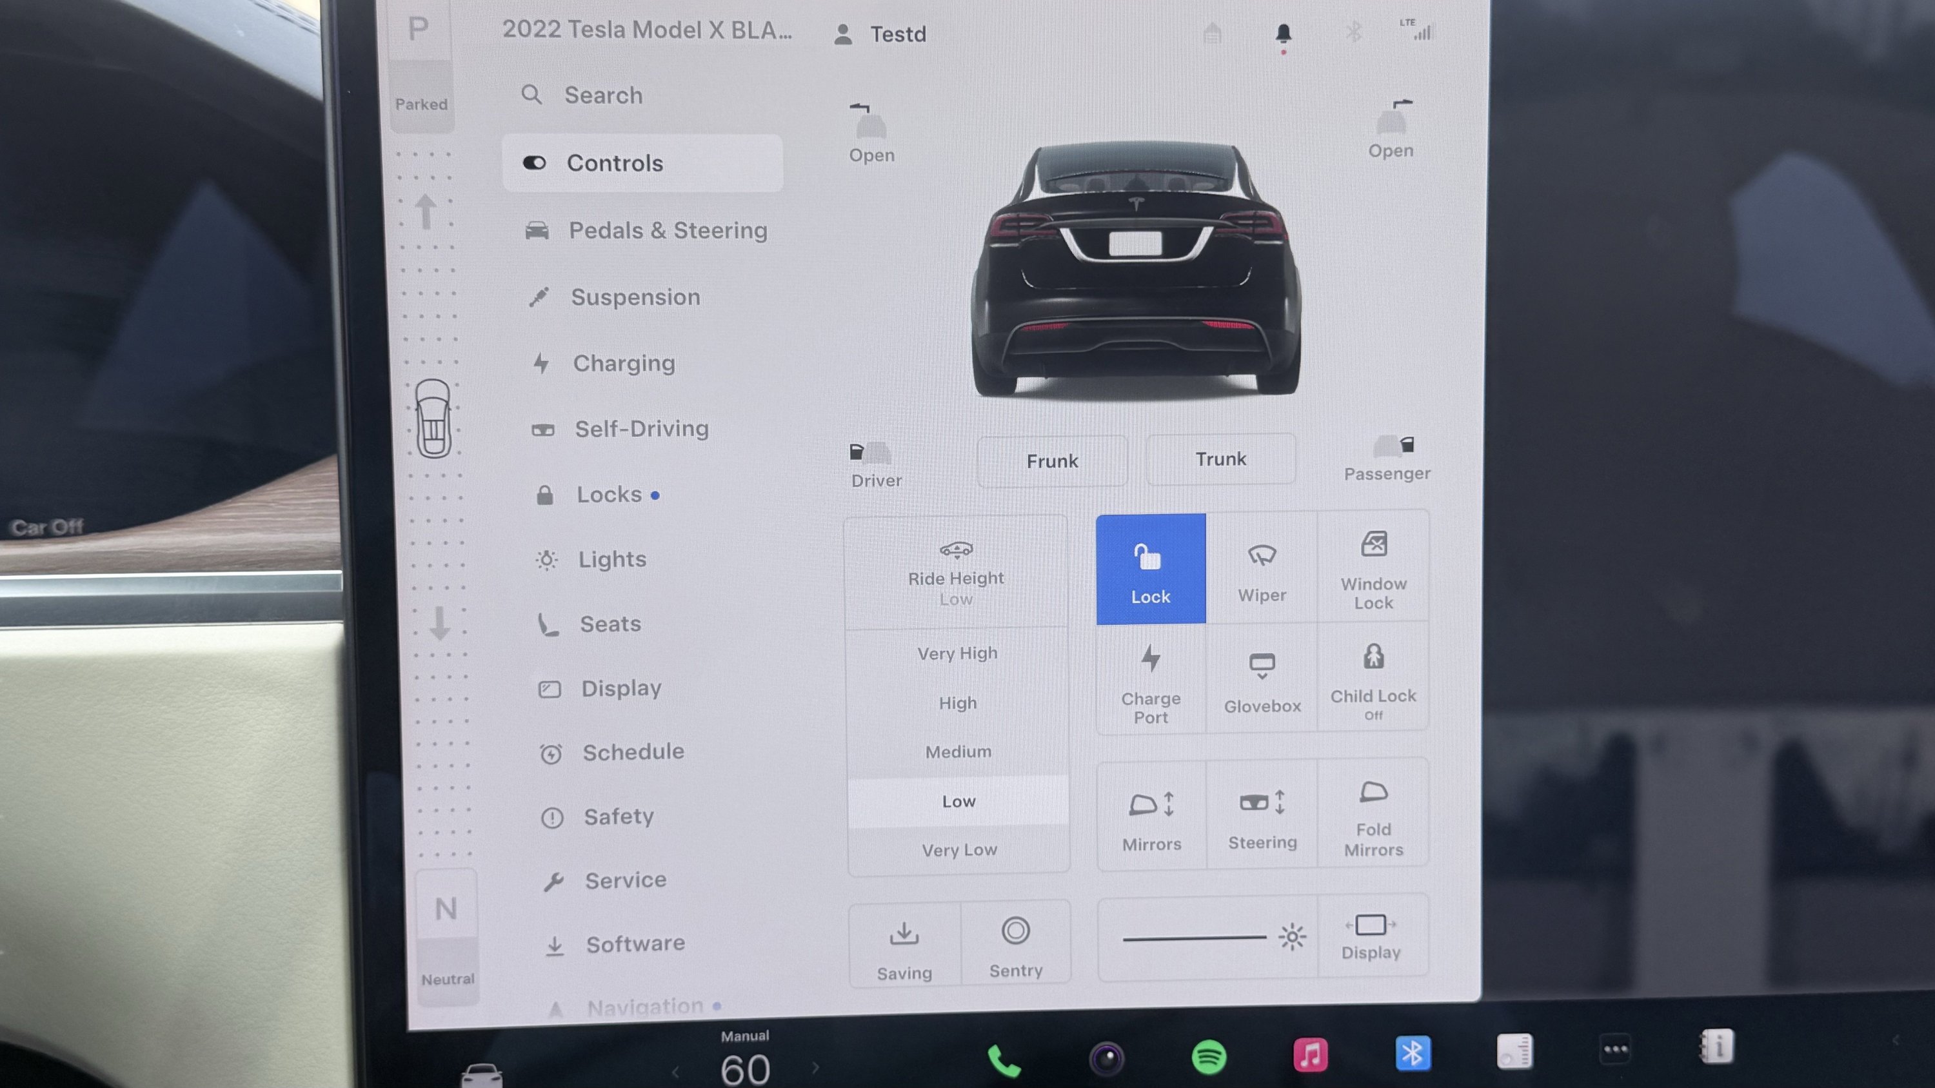
Task: Open the Glovebox
Action: coord(1262,678)
